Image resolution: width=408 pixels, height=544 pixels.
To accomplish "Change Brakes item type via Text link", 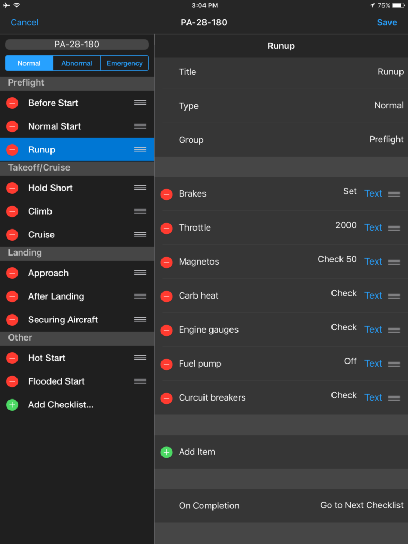I will coord(373,193).
